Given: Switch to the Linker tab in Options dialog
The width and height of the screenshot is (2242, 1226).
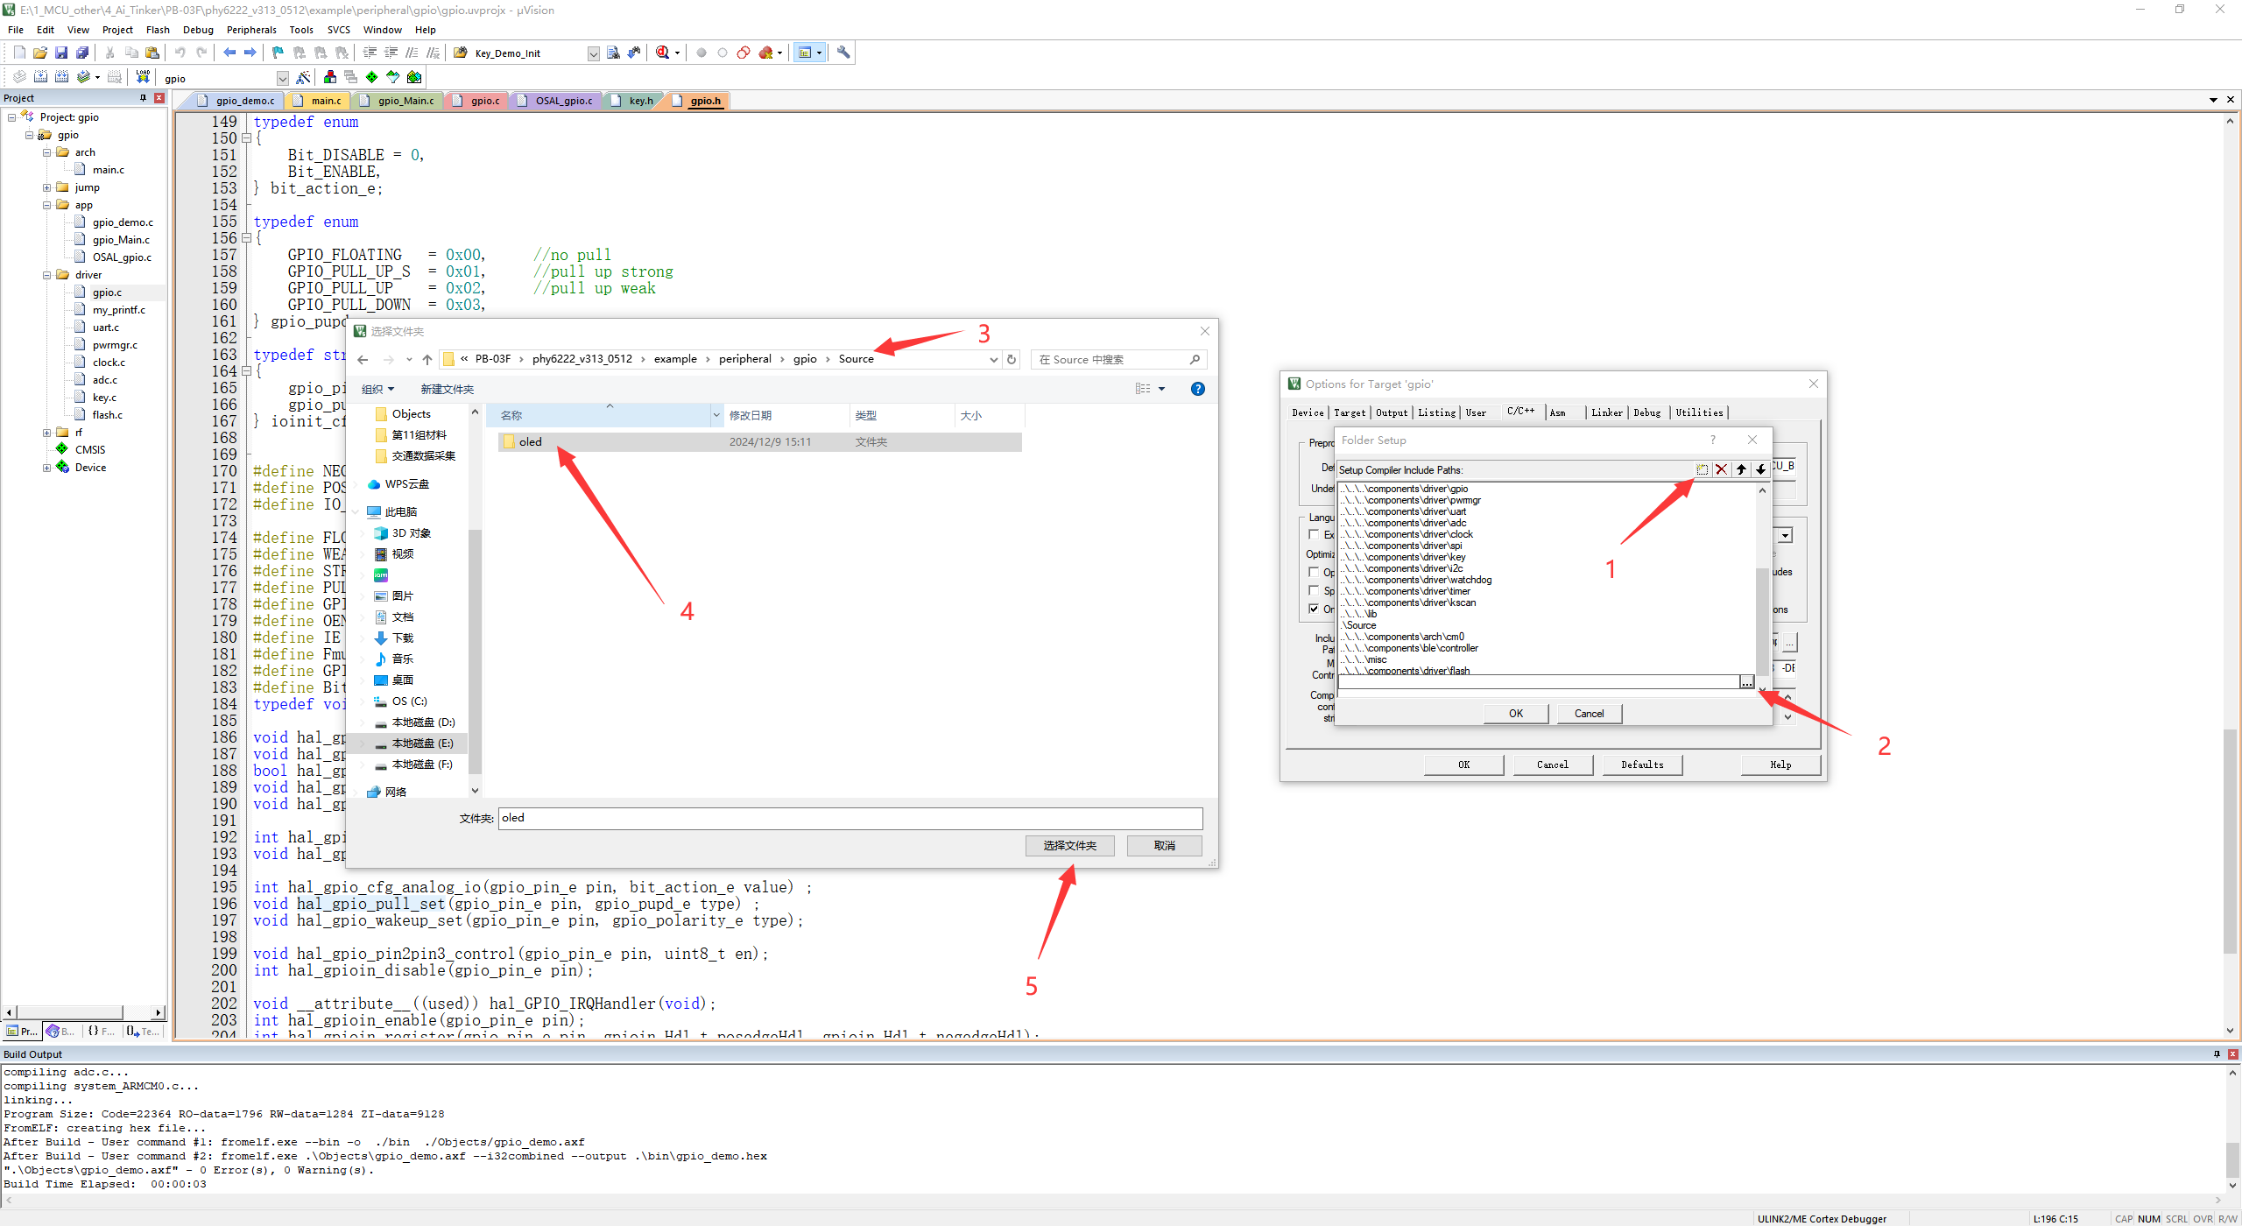Looking at the screenshot, I should click(1607, 412).
